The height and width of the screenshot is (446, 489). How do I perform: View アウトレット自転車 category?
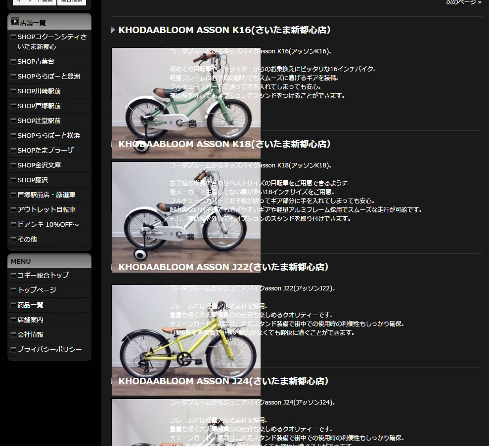click(46, 209)
